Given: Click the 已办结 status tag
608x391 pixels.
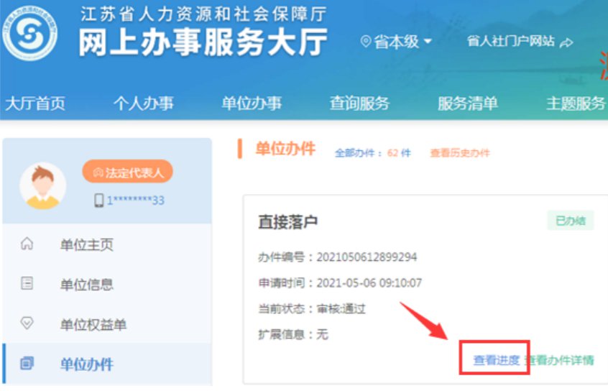Looking at the screenshot, I should pos(570,221).
